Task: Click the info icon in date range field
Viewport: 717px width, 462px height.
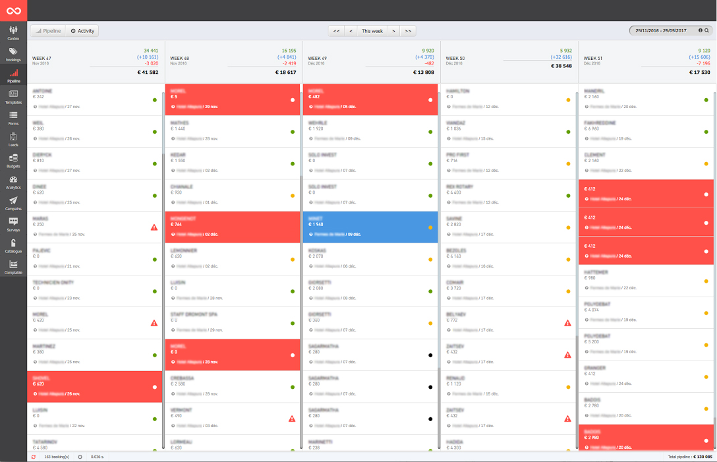Action: (x=700, y=31)
